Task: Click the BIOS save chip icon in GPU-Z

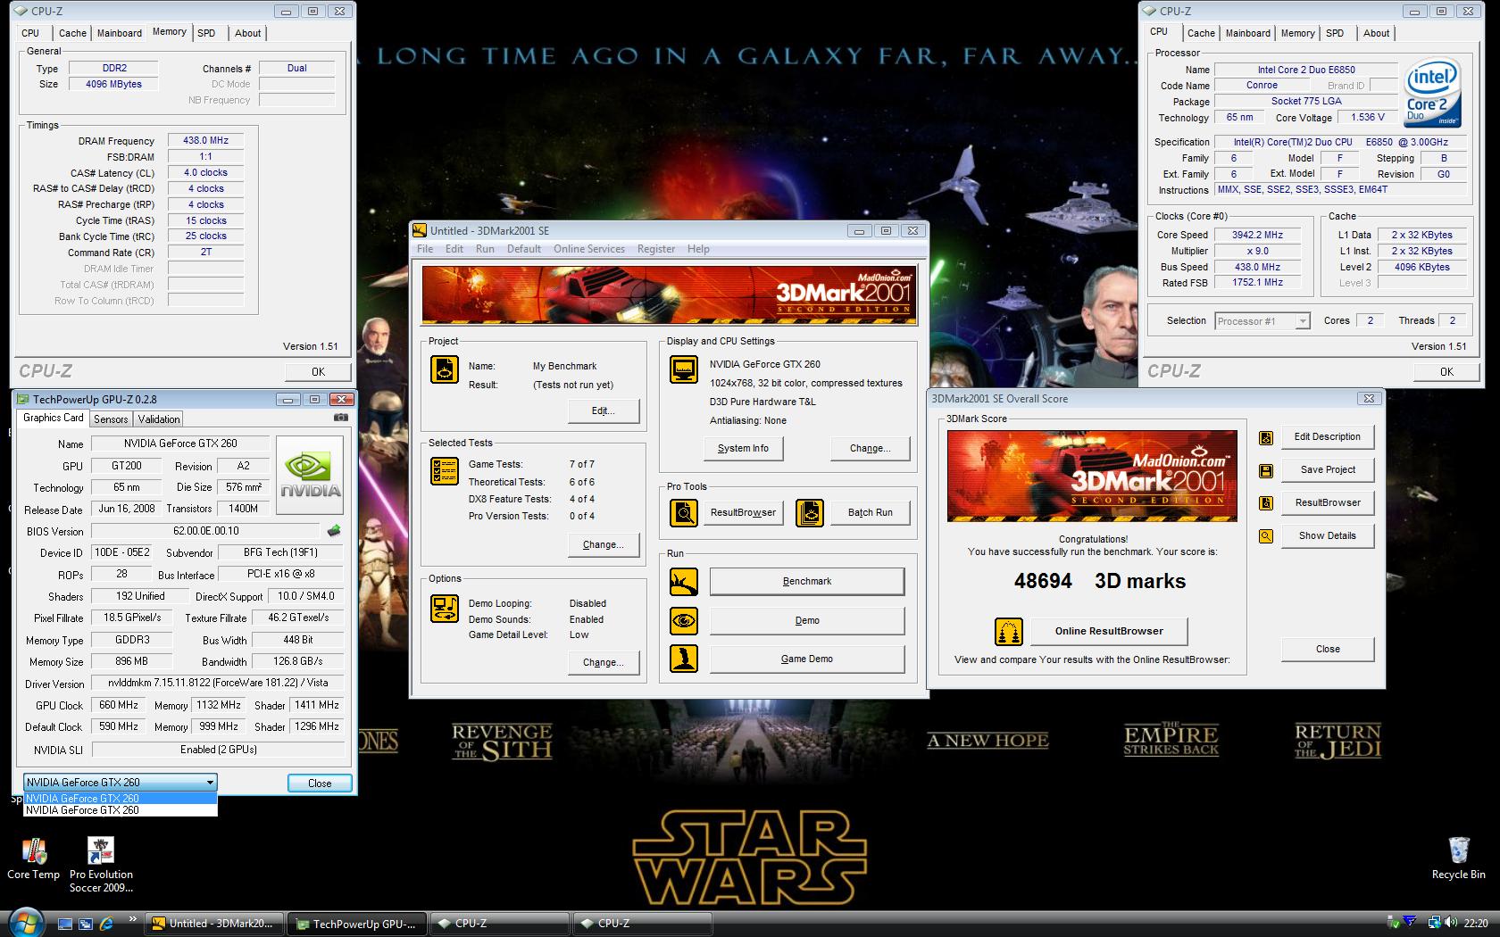Action: [x=334, y=531]
